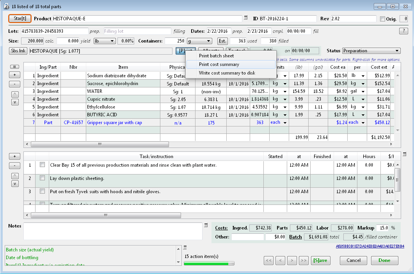Open the hash code hyperlink

[370, 246]
